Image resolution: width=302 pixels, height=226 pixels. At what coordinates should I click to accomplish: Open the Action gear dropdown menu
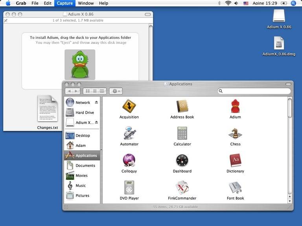tap(116, 91)
